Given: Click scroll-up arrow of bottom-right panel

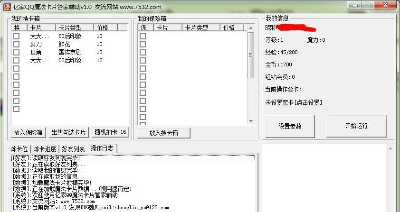Looking at the screenshot, I should click(390, 148).
